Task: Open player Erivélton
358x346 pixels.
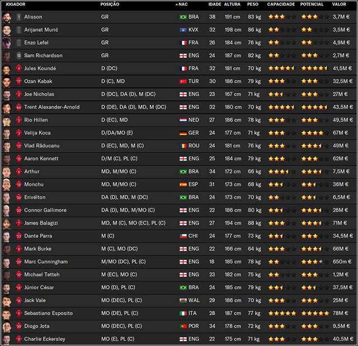Action: pyautogui.click(x=35, y=197)
